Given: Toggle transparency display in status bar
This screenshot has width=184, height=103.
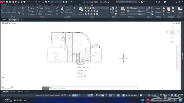Looking at the screenshot, I should point(100,95).
